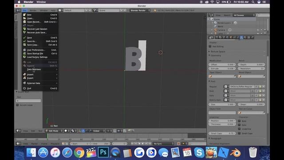Toggle the Fast Editing checkbox
This screenshot has height=160, width=284.
click(210, 46)
